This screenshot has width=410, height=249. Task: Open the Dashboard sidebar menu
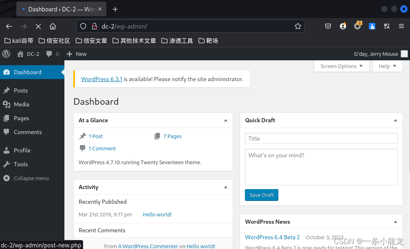click(32, 72)
